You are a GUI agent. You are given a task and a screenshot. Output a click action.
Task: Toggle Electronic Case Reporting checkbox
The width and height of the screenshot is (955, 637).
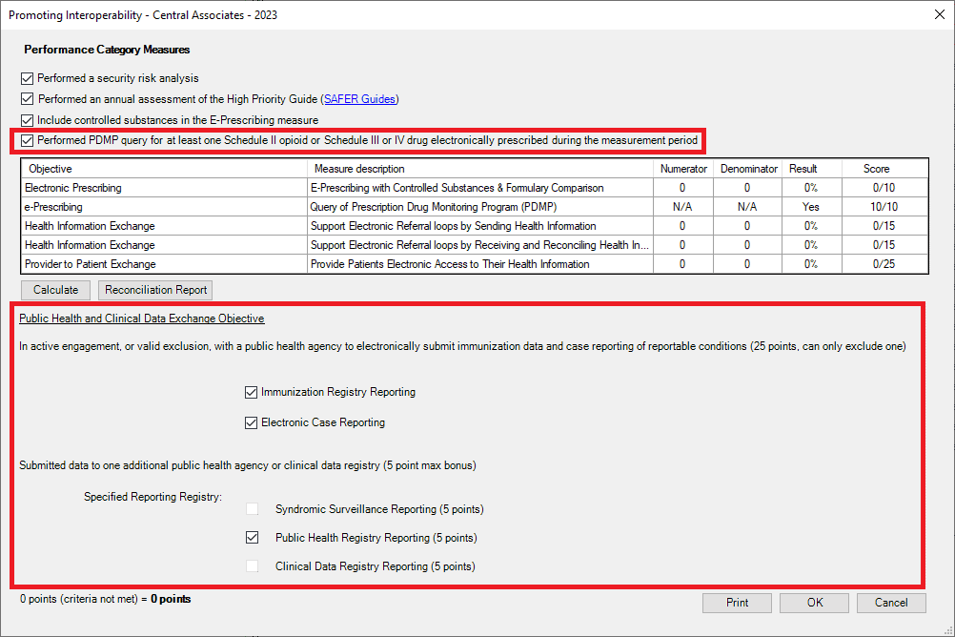(251, 422)
